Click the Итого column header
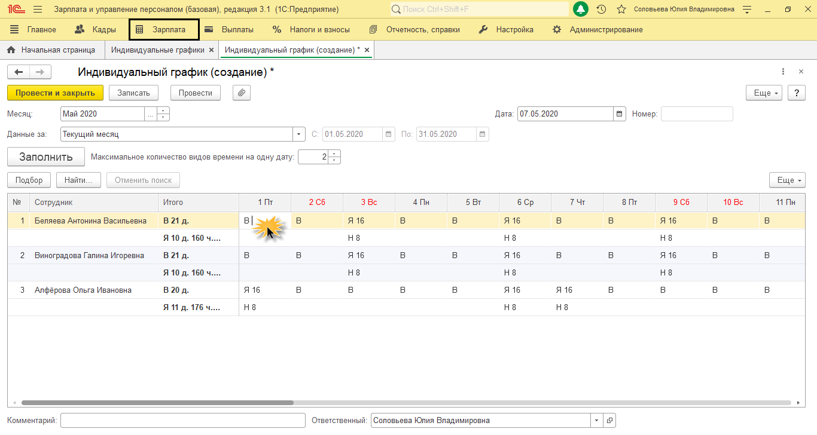Viewport: 817px width, 435px height. tap(199, 202)
